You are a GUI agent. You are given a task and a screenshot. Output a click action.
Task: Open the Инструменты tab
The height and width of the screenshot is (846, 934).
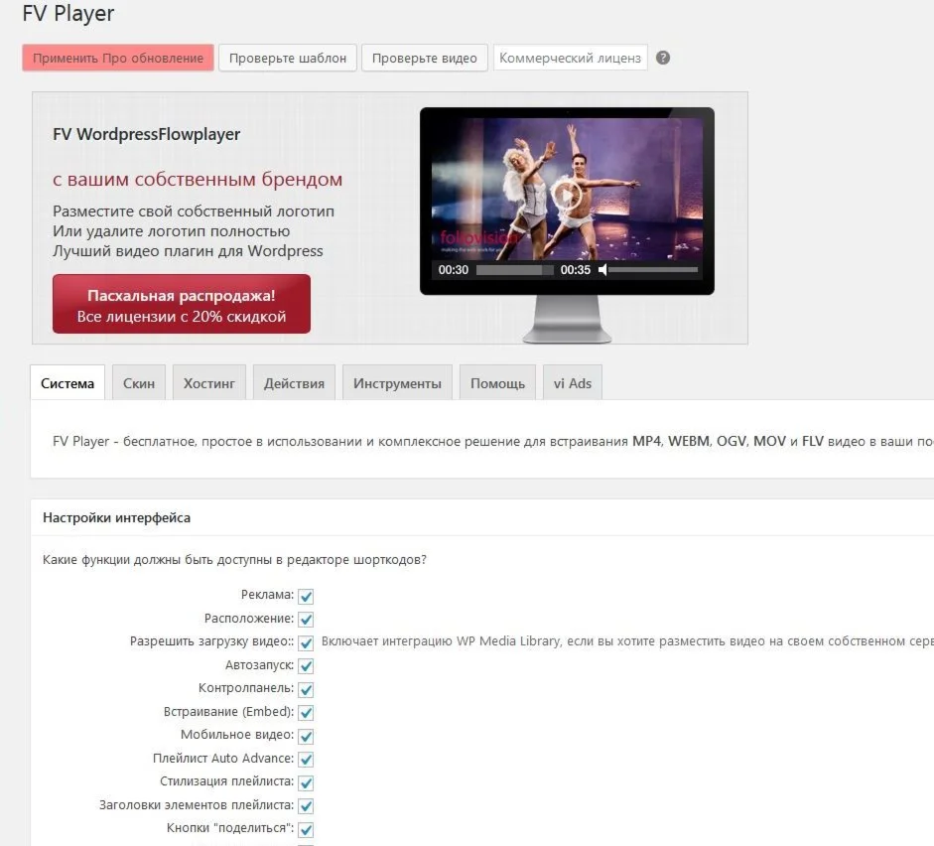tap(396, 382)
